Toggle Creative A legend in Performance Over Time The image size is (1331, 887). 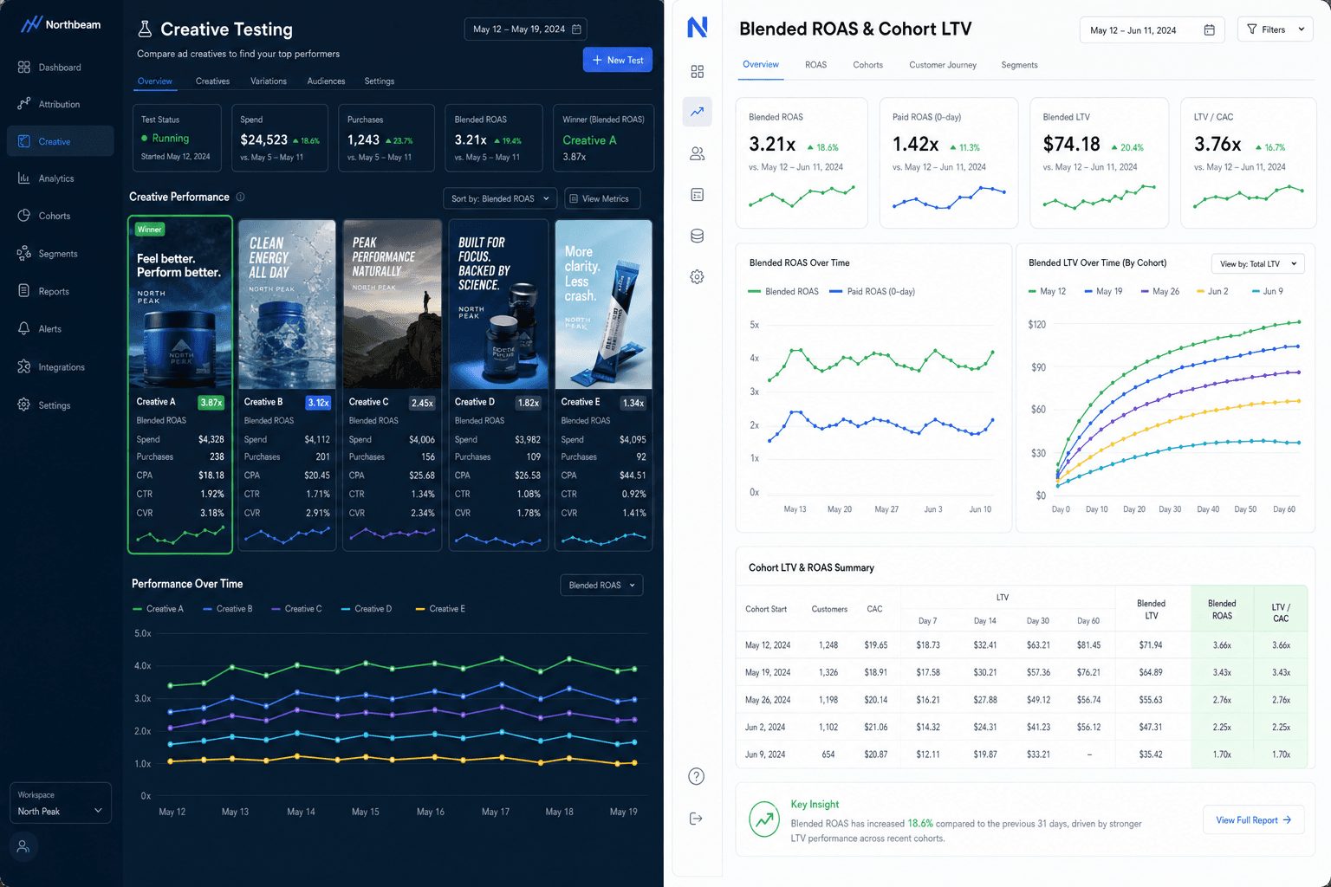tap(158, 609)
